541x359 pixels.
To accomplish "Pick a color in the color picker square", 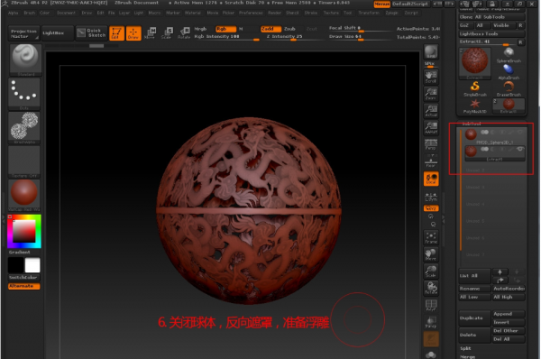I will coord(24,231).
